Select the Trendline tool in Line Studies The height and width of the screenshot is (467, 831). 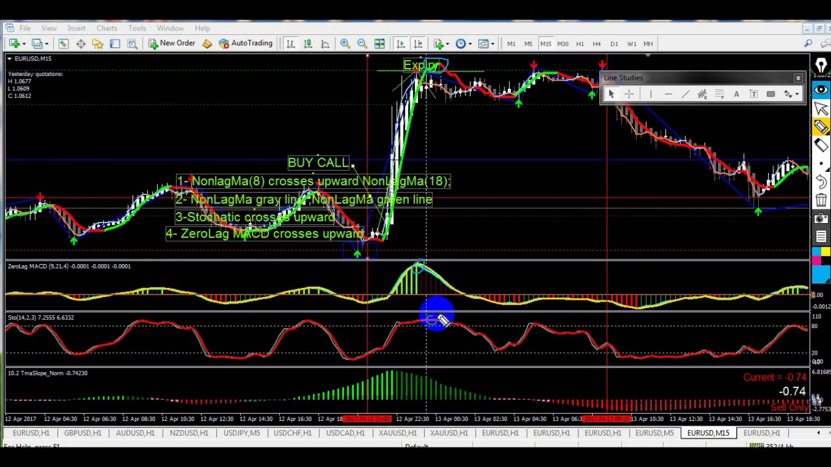pyautogui.click(x=685, y=95)
